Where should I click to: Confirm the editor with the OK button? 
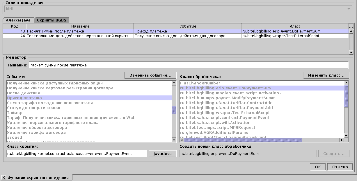pyautogui.click(x=318, y=167)
